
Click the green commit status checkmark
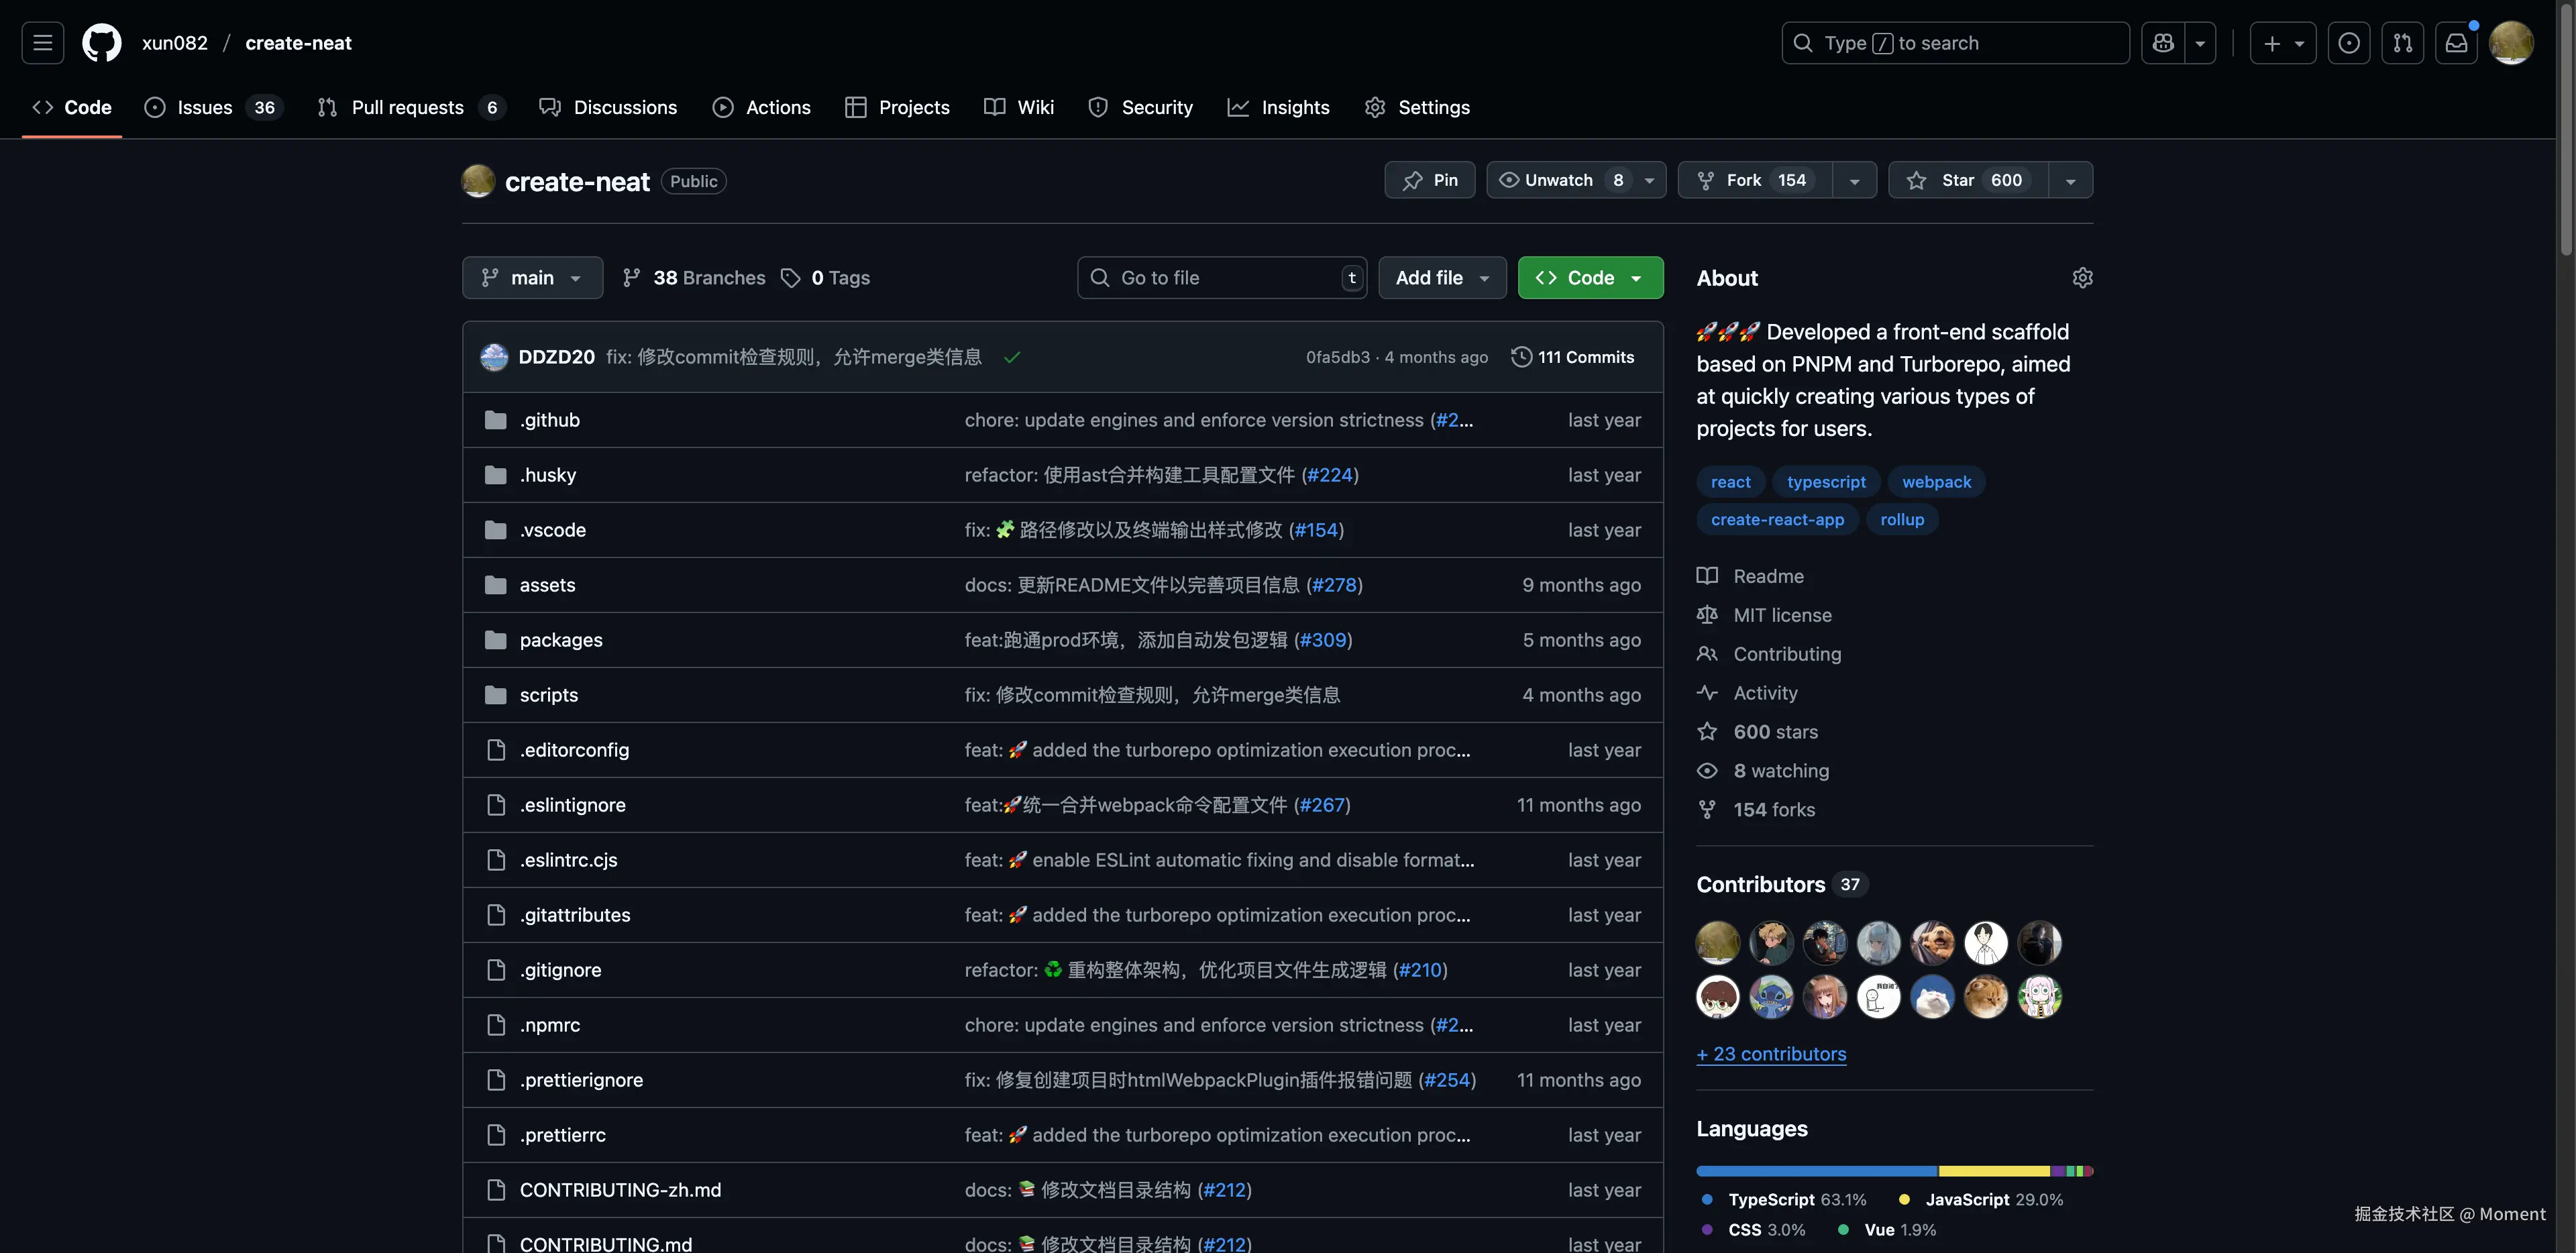coord(1012,357)
